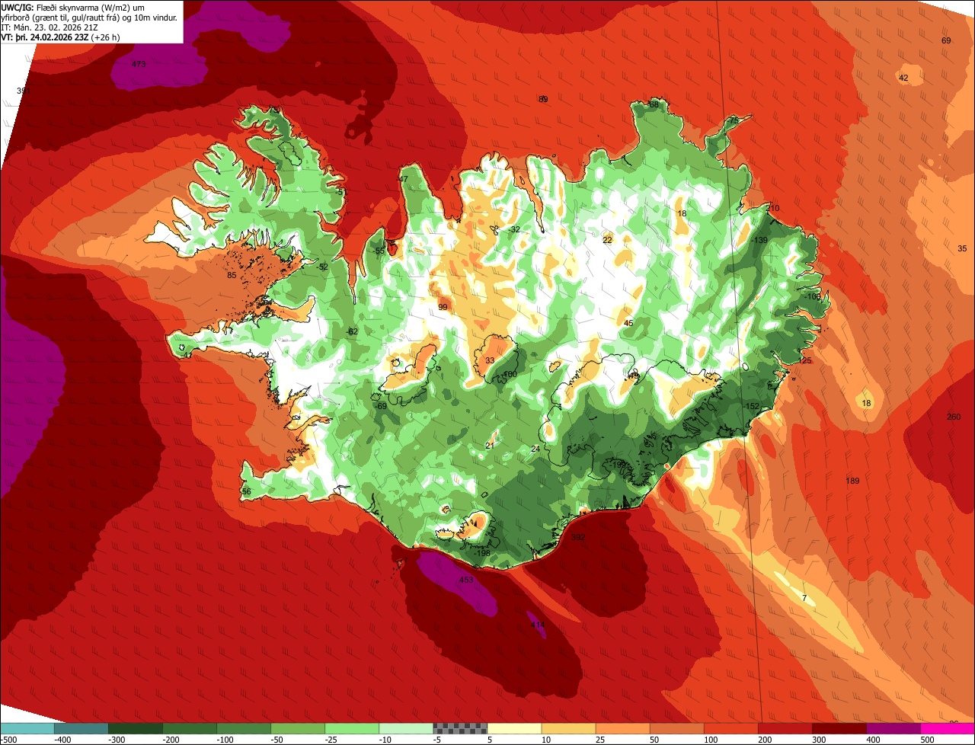Click the value 56 on the southwest peninsula
Viewport: 975px width, 745px height.
pyautogui.click(x=246, y=492)
